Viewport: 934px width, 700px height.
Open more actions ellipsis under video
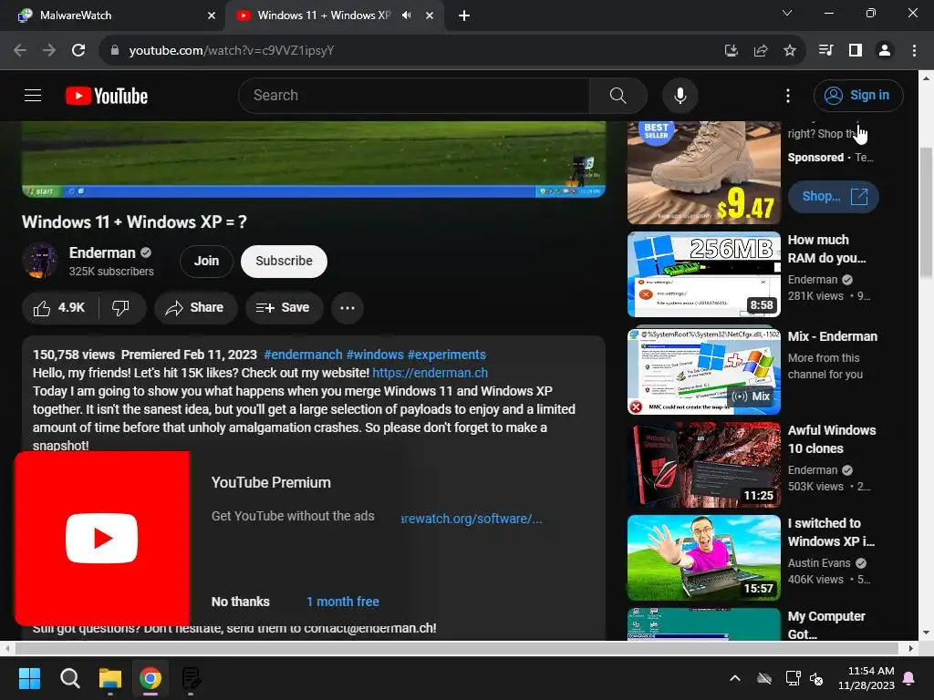(x=348, y=308)
